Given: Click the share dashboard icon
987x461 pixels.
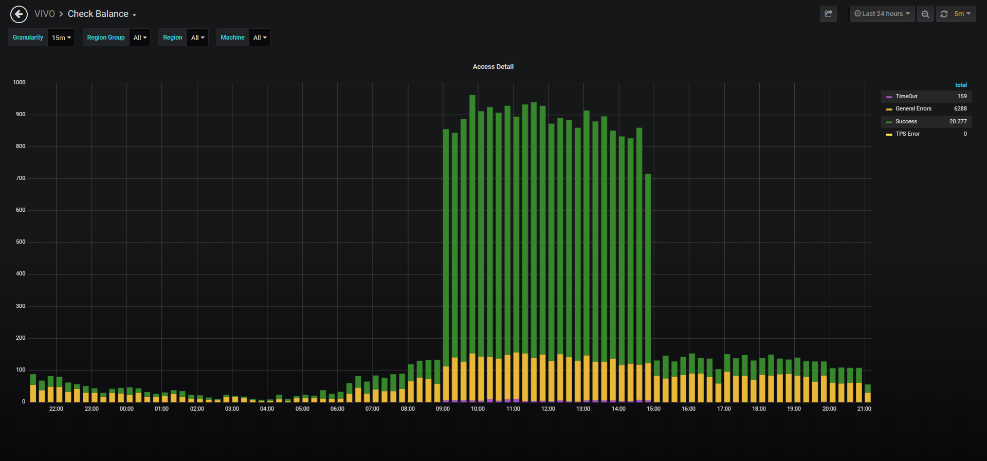Looking at the screenshot, I should point(828,14).
